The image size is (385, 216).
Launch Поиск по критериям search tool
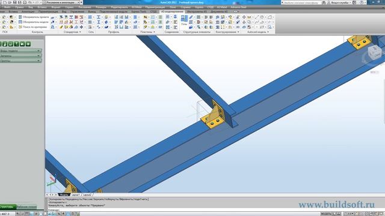(32, 27)
